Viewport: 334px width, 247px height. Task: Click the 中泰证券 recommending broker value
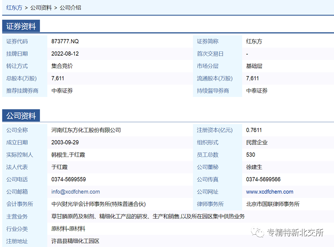coord(62,91)
